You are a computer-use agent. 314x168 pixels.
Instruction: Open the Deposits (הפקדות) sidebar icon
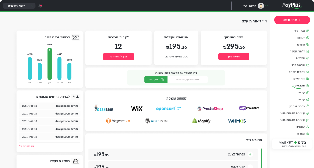308,58
